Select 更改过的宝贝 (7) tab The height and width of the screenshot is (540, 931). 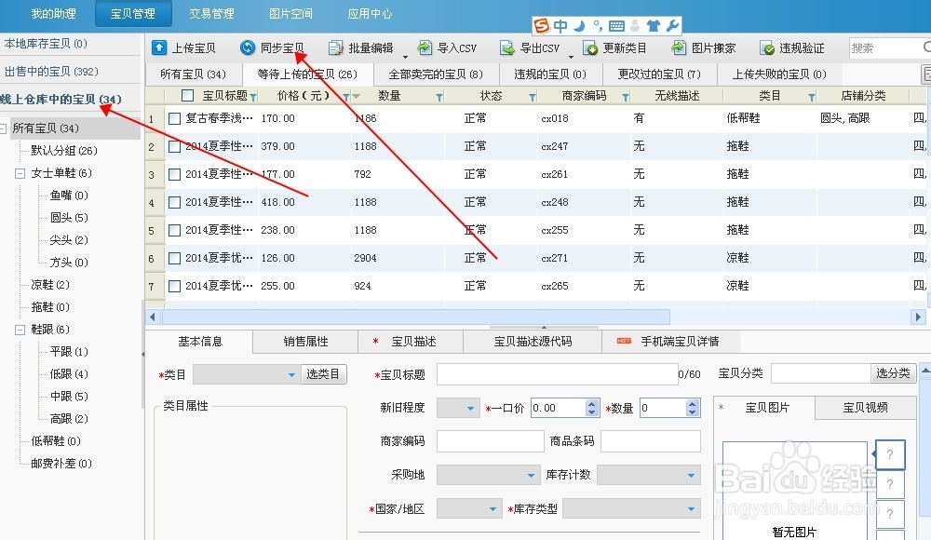[x=659, y=74]
